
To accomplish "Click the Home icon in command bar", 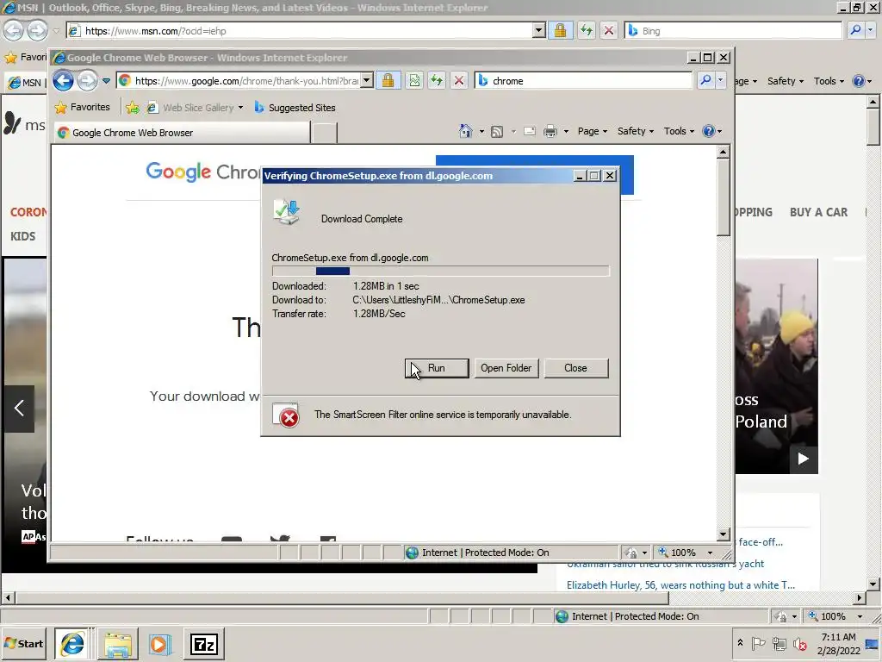I will [x=465, y=131].
